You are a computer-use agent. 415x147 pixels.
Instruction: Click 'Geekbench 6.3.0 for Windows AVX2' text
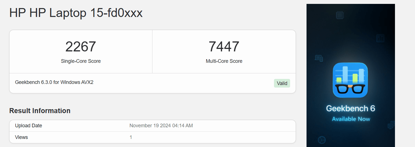point(54,82)
